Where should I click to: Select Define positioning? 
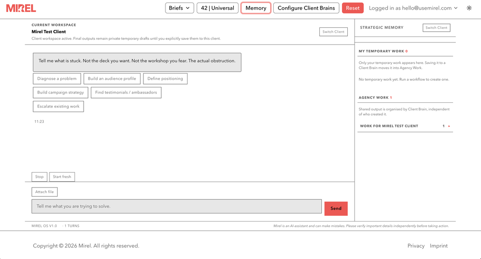pos(165,79)
